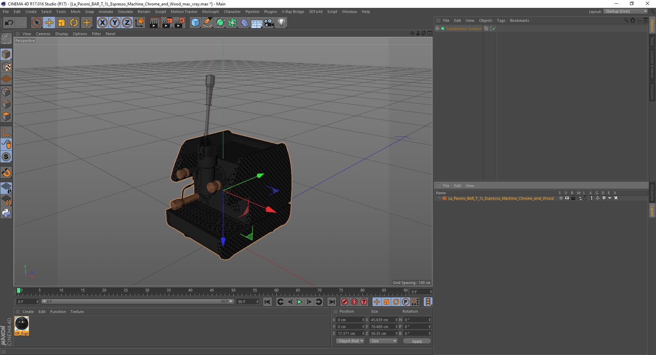This screenshot has height=355, width=656.
Task: Open the Objects manager Tags menu
Action: tap(501, 20)
